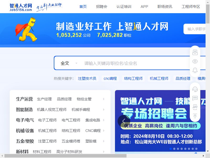Open the 职场资讯 nav item
This screenshot has width=210, height=158.
[165, 7]
